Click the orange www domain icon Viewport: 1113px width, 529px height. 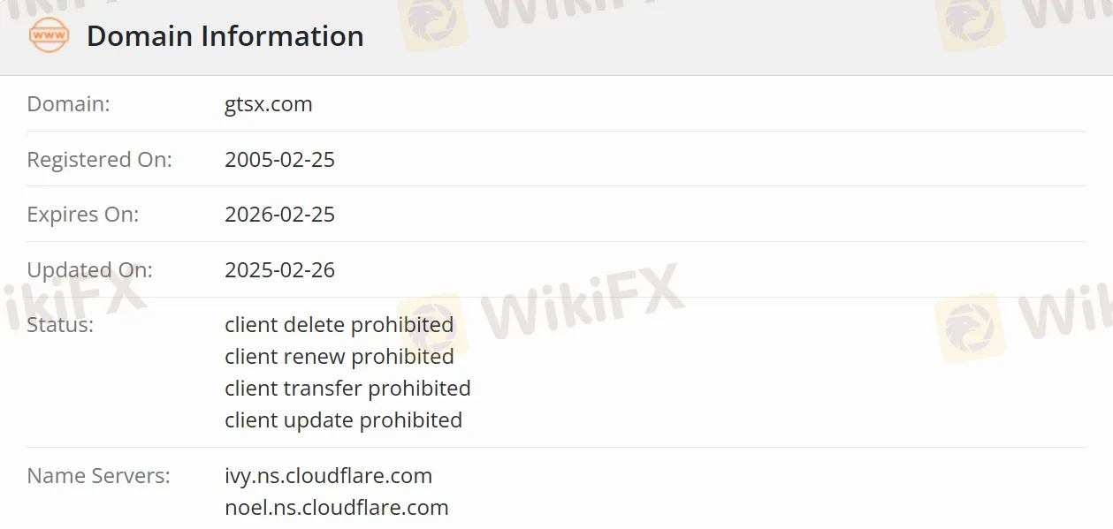pyautogui.click(x=49, y=35)
